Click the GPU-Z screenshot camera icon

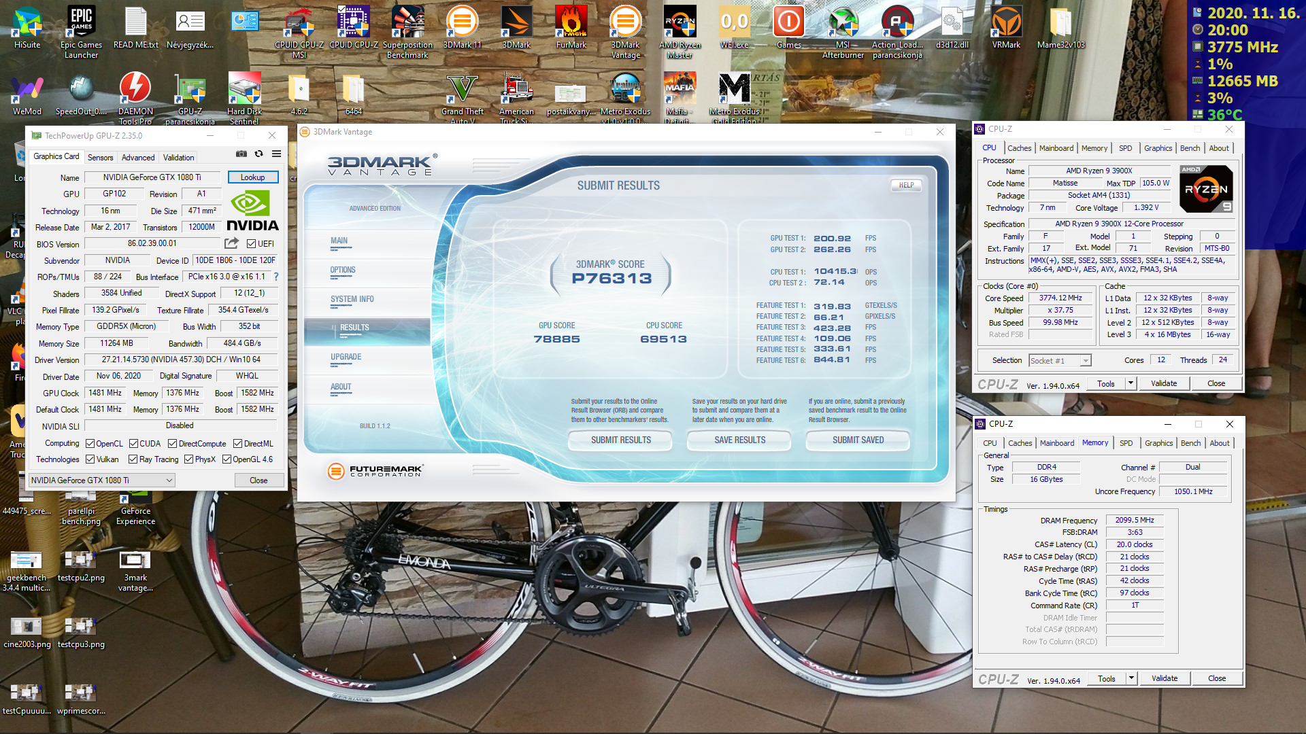(241, 154)
